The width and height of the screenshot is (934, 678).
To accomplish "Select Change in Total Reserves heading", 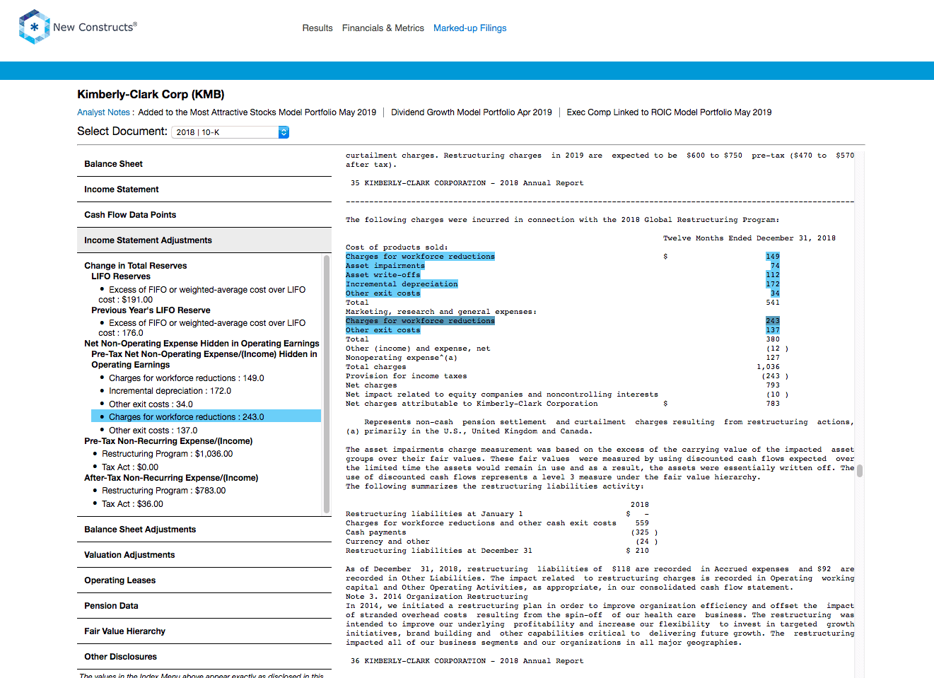I will point(136,266).
